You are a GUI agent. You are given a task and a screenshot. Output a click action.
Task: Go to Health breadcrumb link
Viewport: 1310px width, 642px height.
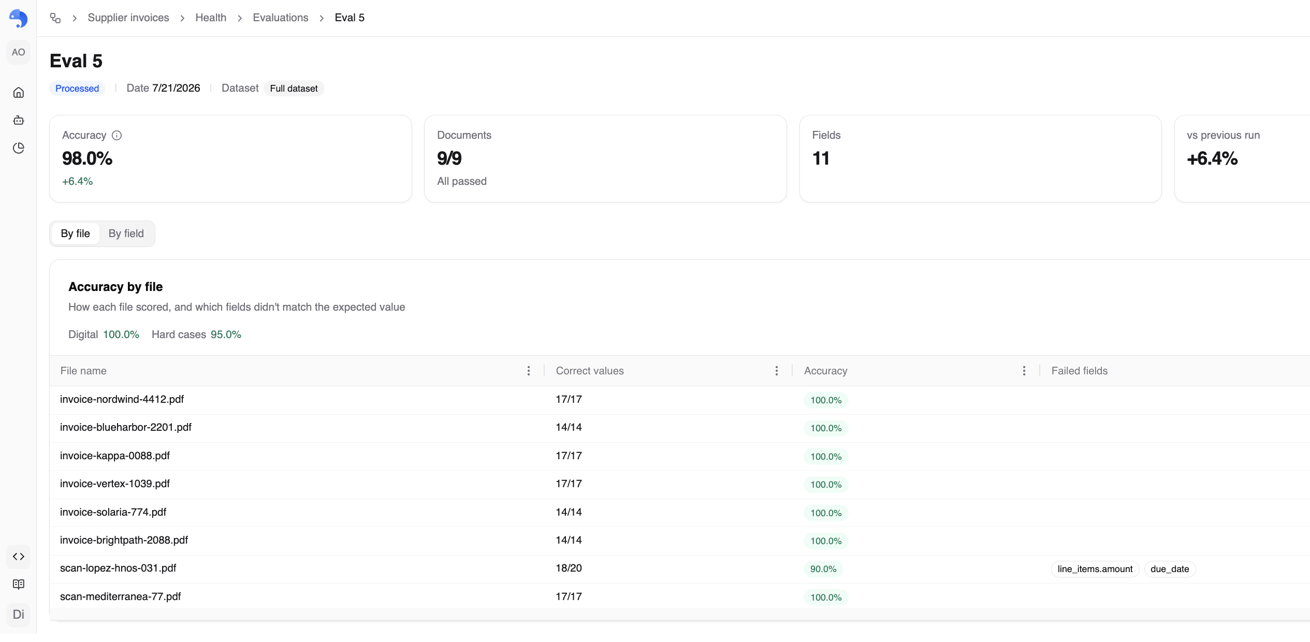[x=211, y=18]
